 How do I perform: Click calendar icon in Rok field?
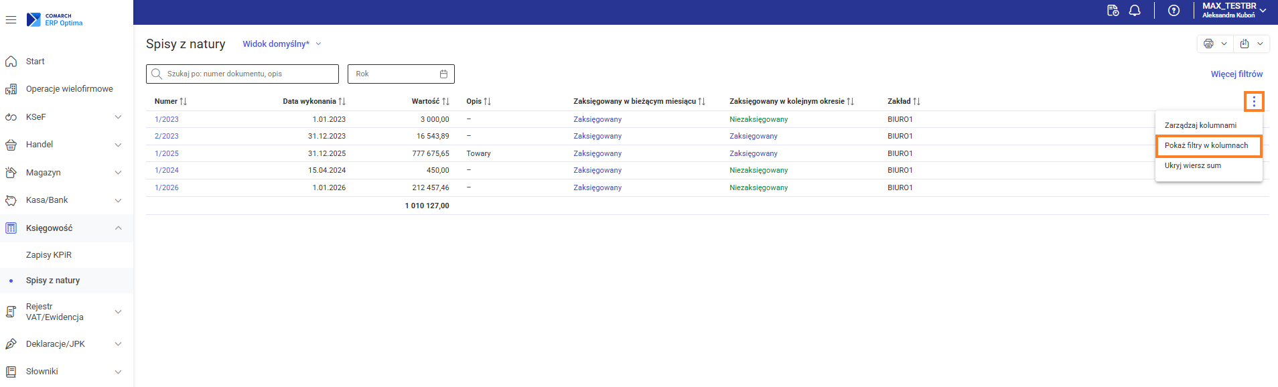(x=443, y=74)
